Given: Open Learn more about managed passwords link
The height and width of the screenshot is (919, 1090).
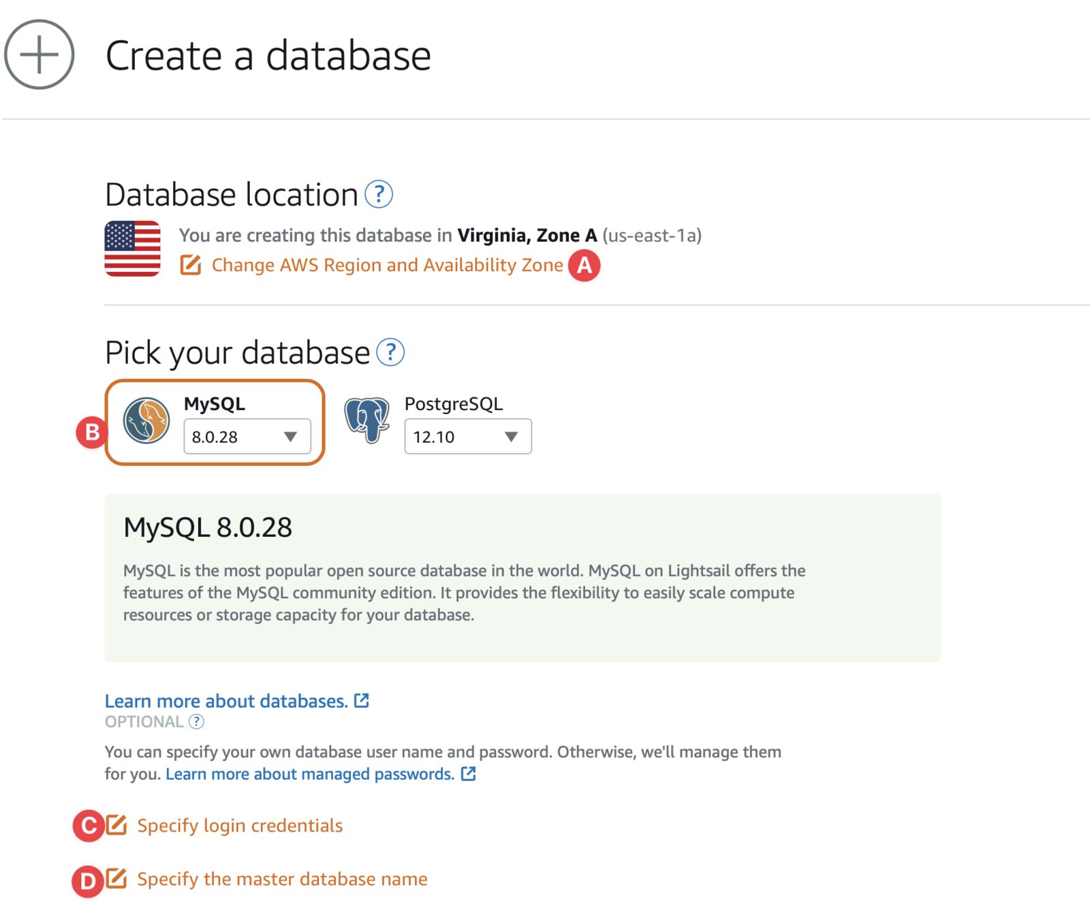Looking at the screenshot, I should [310, 774].
